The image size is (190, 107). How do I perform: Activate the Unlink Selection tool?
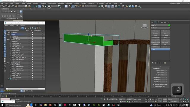coord(12,6)
